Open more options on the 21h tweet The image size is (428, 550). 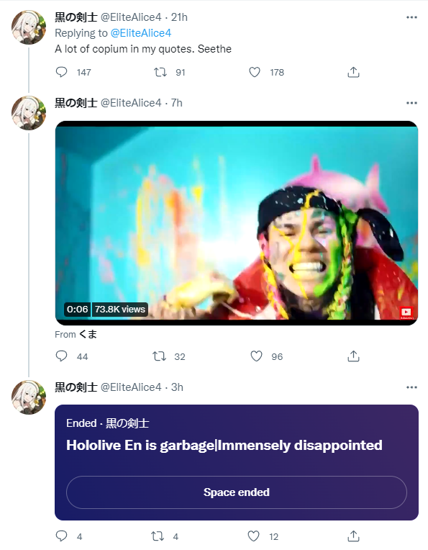coord(411,17)
